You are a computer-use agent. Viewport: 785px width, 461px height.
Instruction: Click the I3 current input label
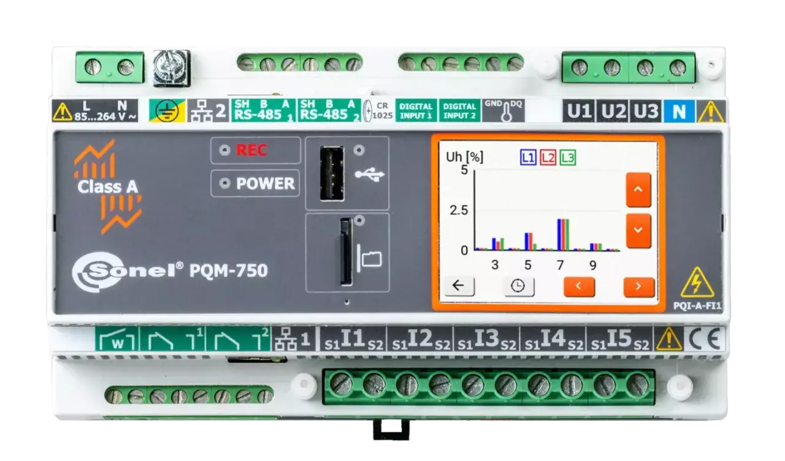[x=486, y=340]
